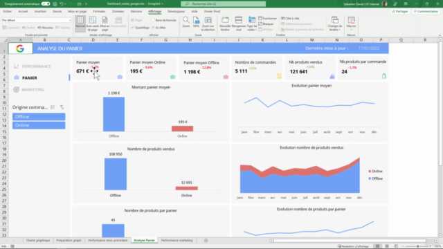Add a new sheet with the plus icon
Viewport: 443px width, 249px height.
click(x=206, y=241)
